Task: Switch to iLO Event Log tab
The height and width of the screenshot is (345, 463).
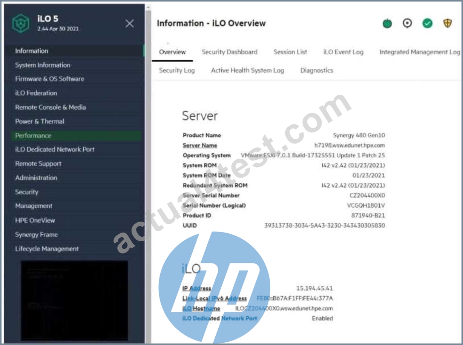Action: [x=343, y=52]
